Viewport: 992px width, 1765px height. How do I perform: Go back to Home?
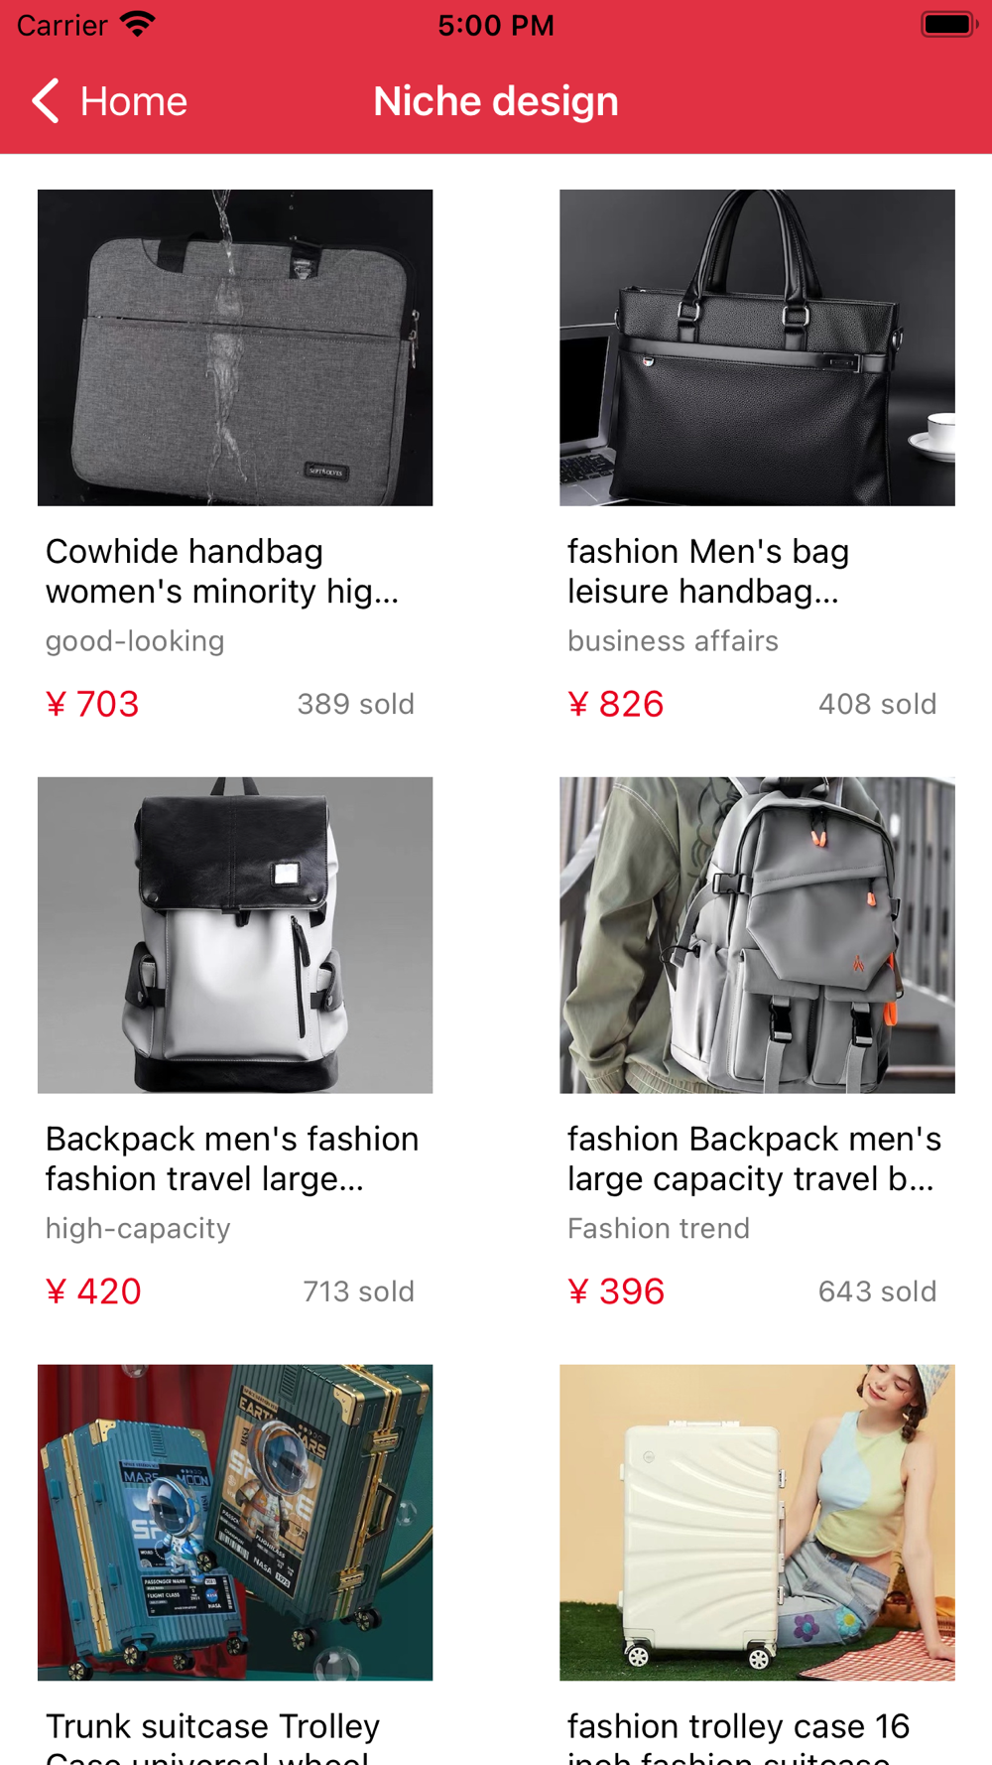(109, 101)
